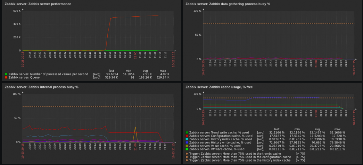Click the Trend write cache max value 32.1606 %
The image size is (363, 165).
[337, 133]
